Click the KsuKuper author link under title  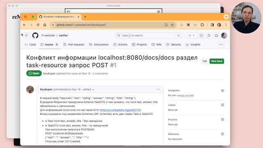tap(49, 74)
